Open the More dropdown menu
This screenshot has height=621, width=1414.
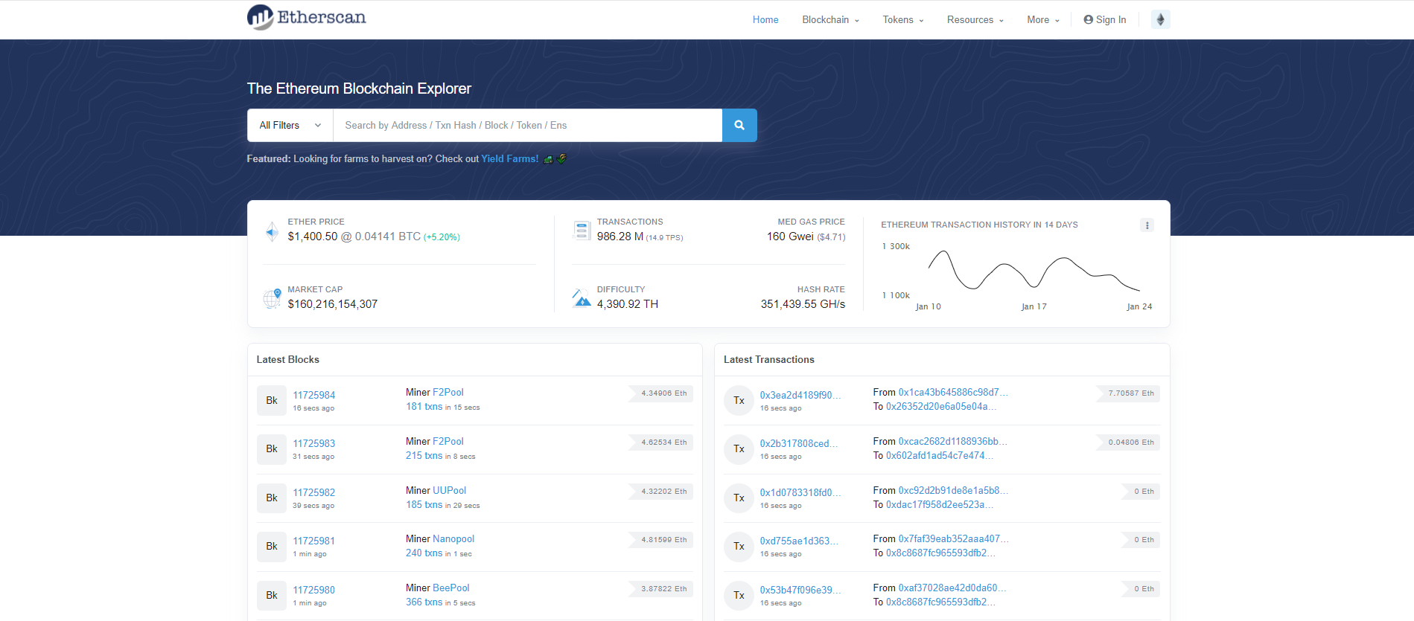coord(1043,20)
